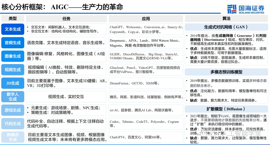Click the DreamFusion、GET3D application cell

146,83
